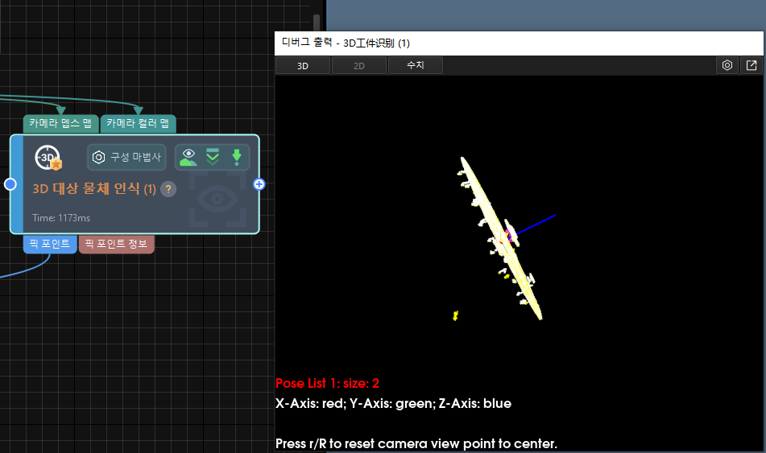Viewport: 766px width, 453px height.
Task: Select the 카메라 뎁스 맵 input port
Action: [x=60, y=123]
